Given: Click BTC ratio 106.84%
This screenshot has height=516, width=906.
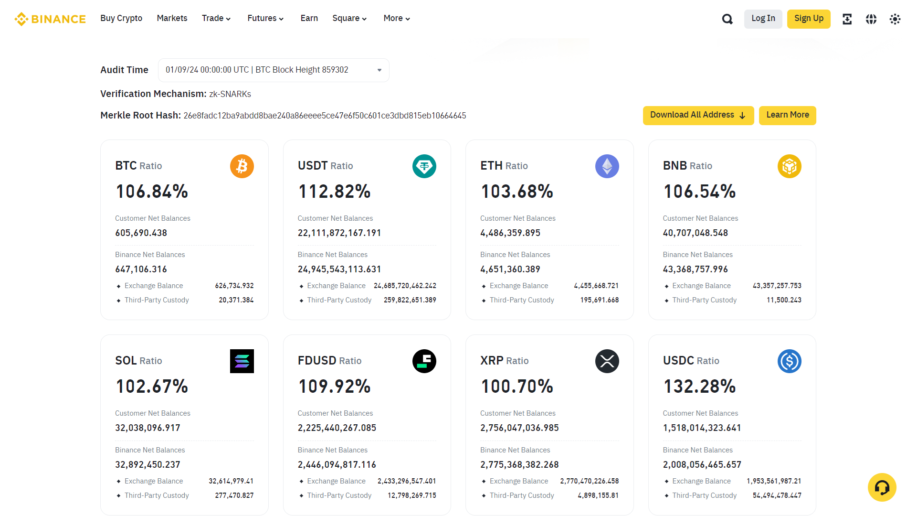Looking at the screenshot, I should tap(152, 192).
